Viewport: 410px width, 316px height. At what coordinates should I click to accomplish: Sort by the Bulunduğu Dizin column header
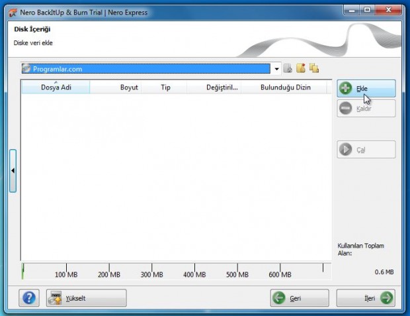click(284, 87)
